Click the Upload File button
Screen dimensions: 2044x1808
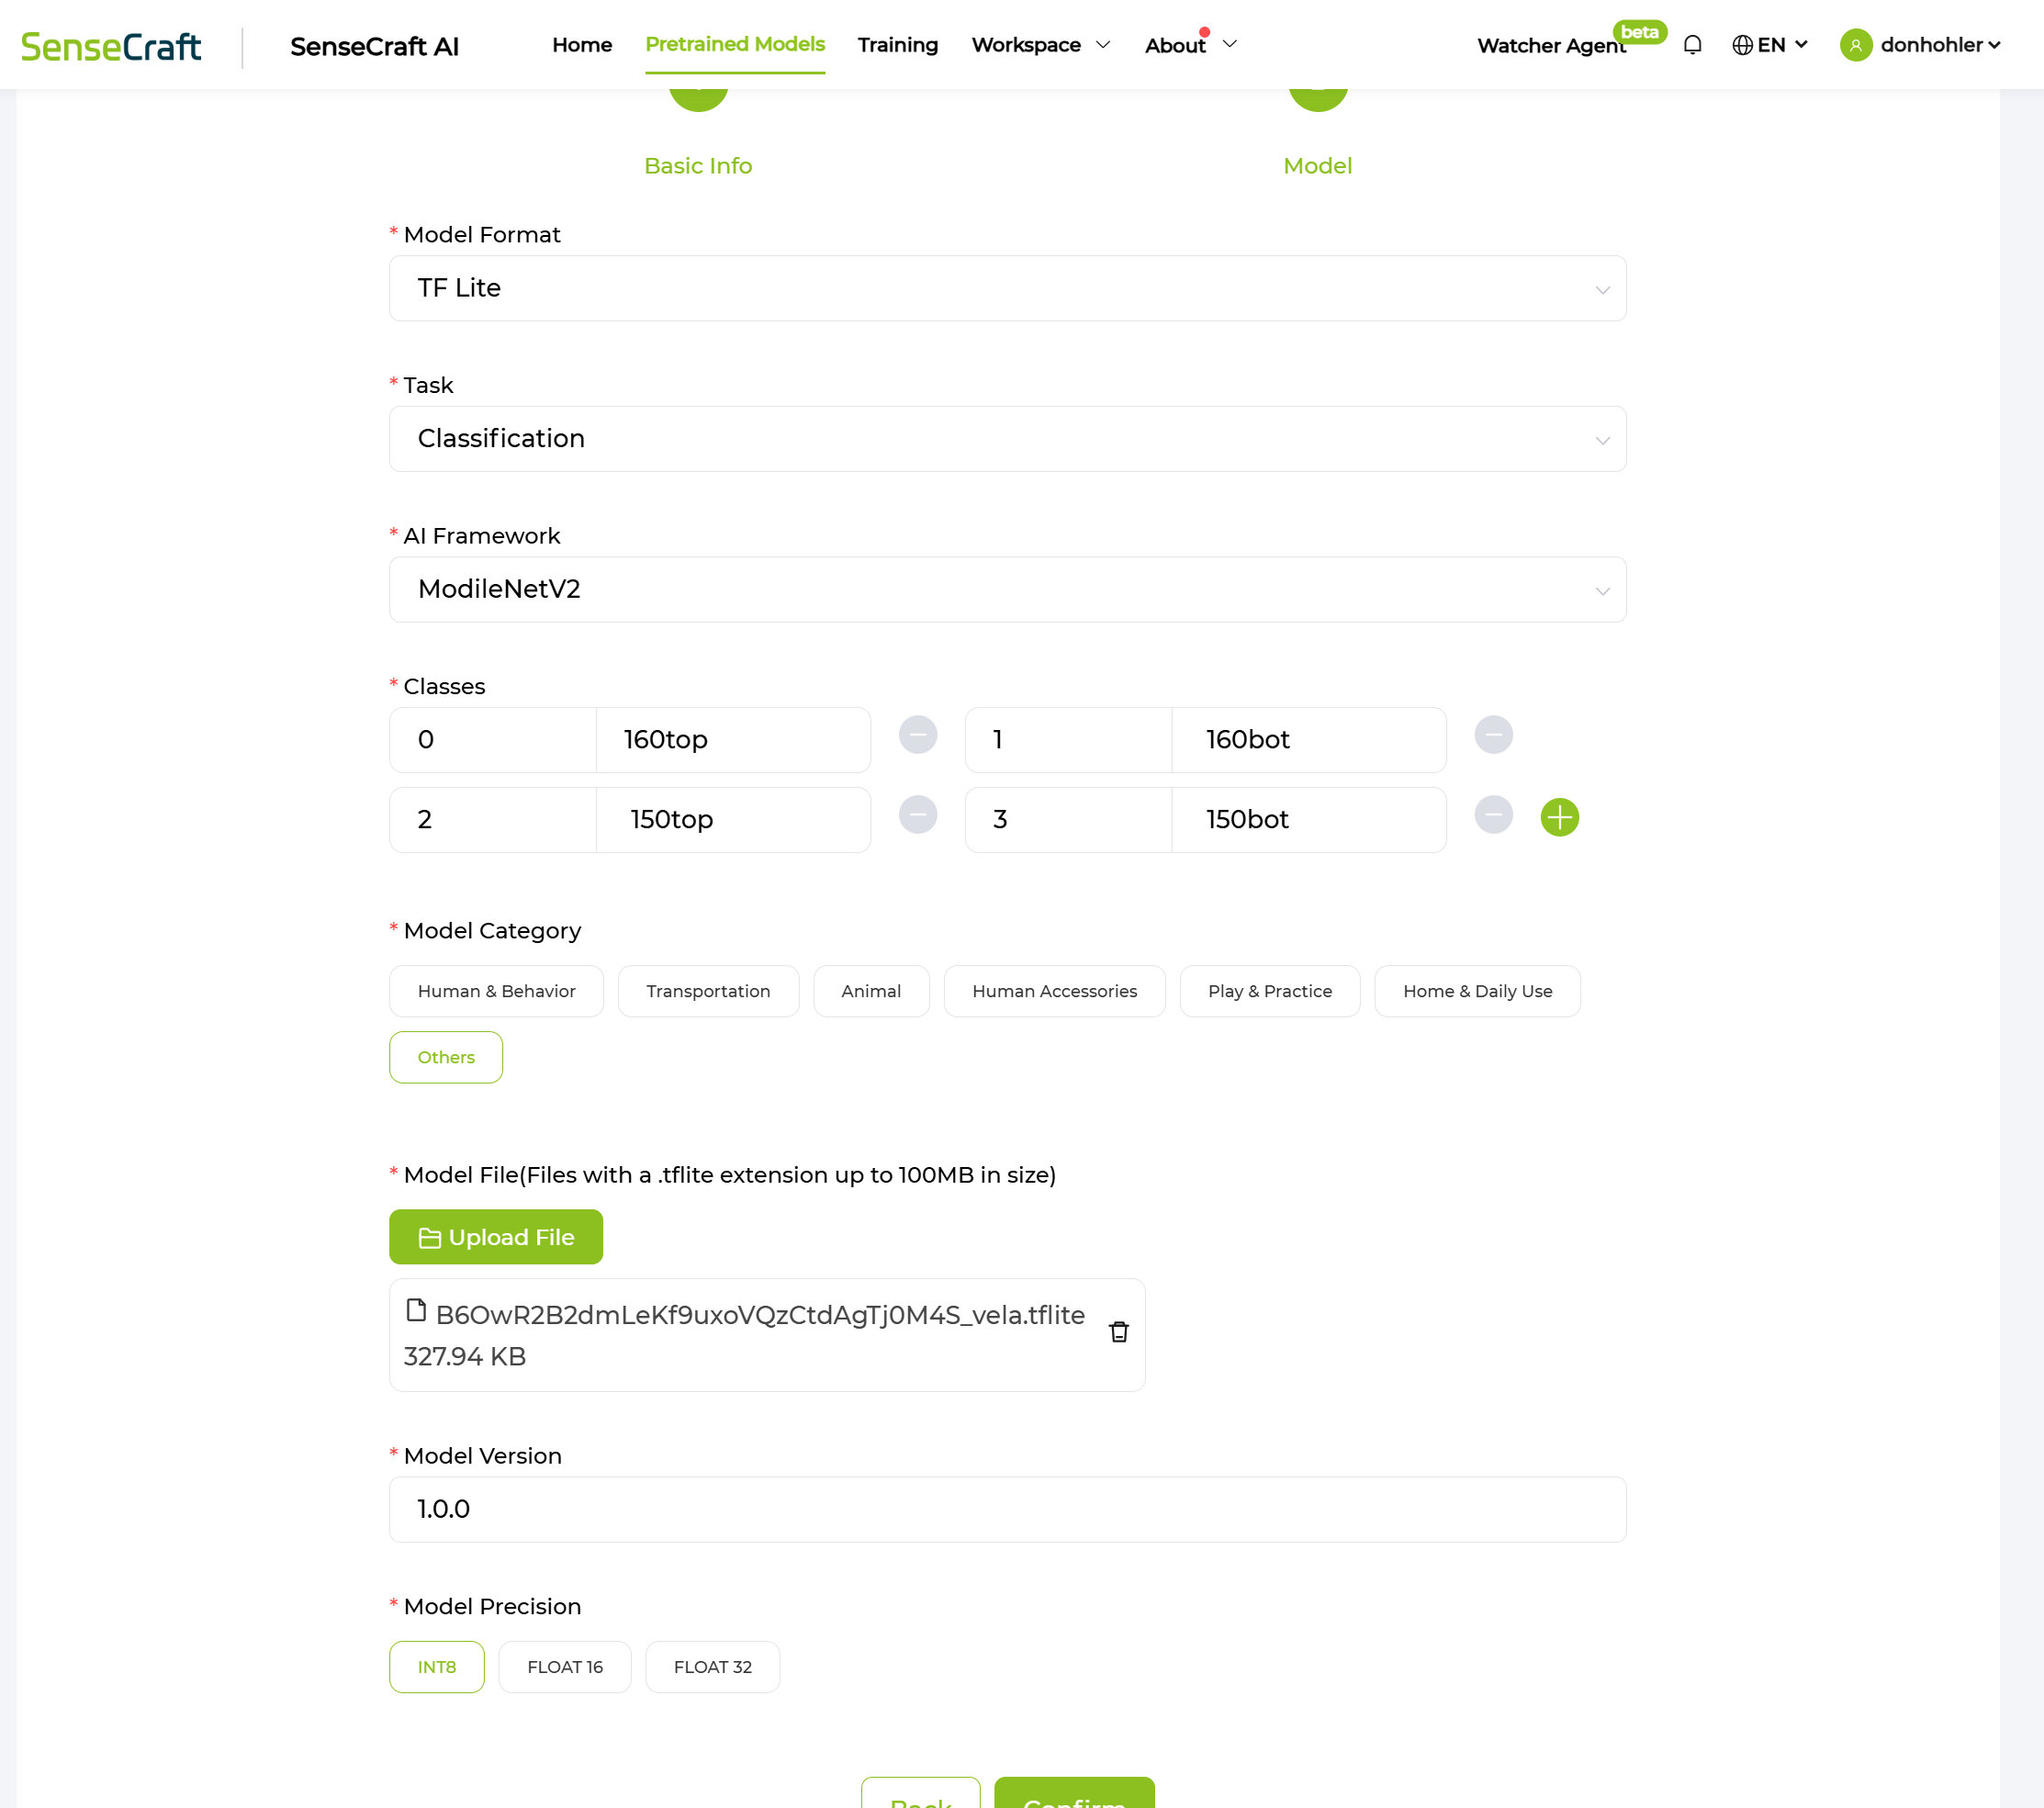pyautogui.click(x=496, y=1237)
